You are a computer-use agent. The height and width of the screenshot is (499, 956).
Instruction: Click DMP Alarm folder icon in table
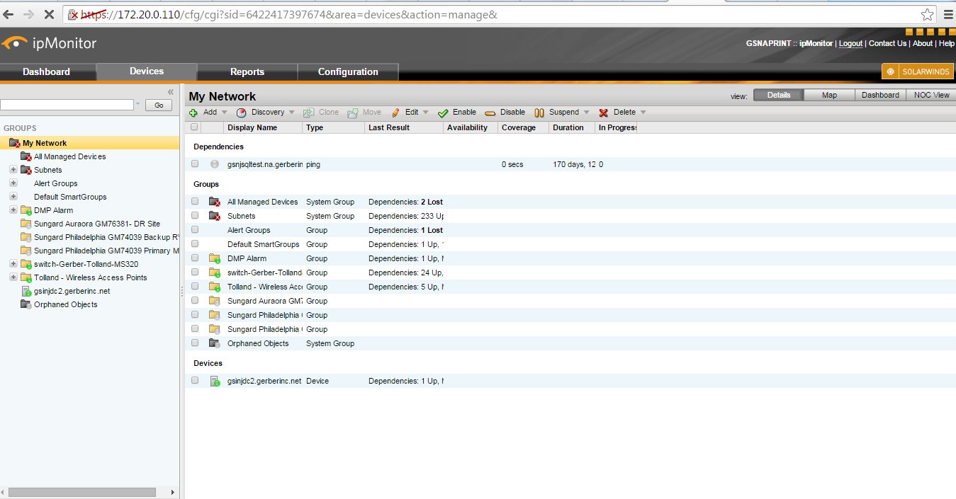point(215,258)
